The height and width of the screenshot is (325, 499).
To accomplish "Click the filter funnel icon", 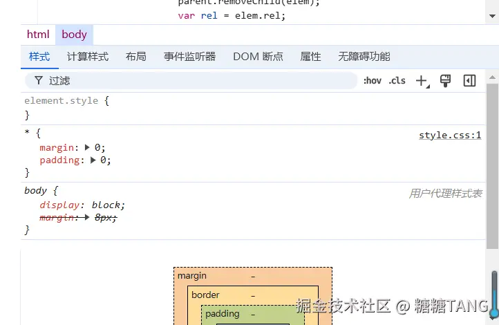I will [x=39, y=80].
